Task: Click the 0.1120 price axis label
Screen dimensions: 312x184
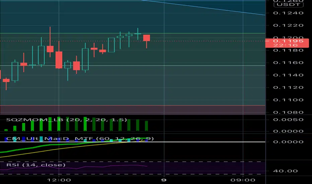Action: [x=288, y=88]
